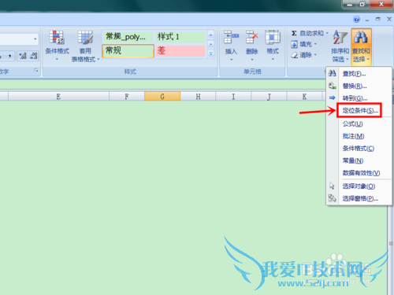Viewport: 394px width, 295px height.
Task: Open the cell styles gallery More arrow
Action: coord(210,53)
